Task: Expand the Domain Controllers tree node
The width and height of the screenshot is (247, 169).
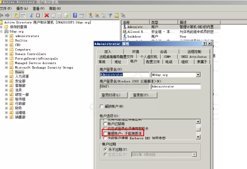Action: point(6,54)
